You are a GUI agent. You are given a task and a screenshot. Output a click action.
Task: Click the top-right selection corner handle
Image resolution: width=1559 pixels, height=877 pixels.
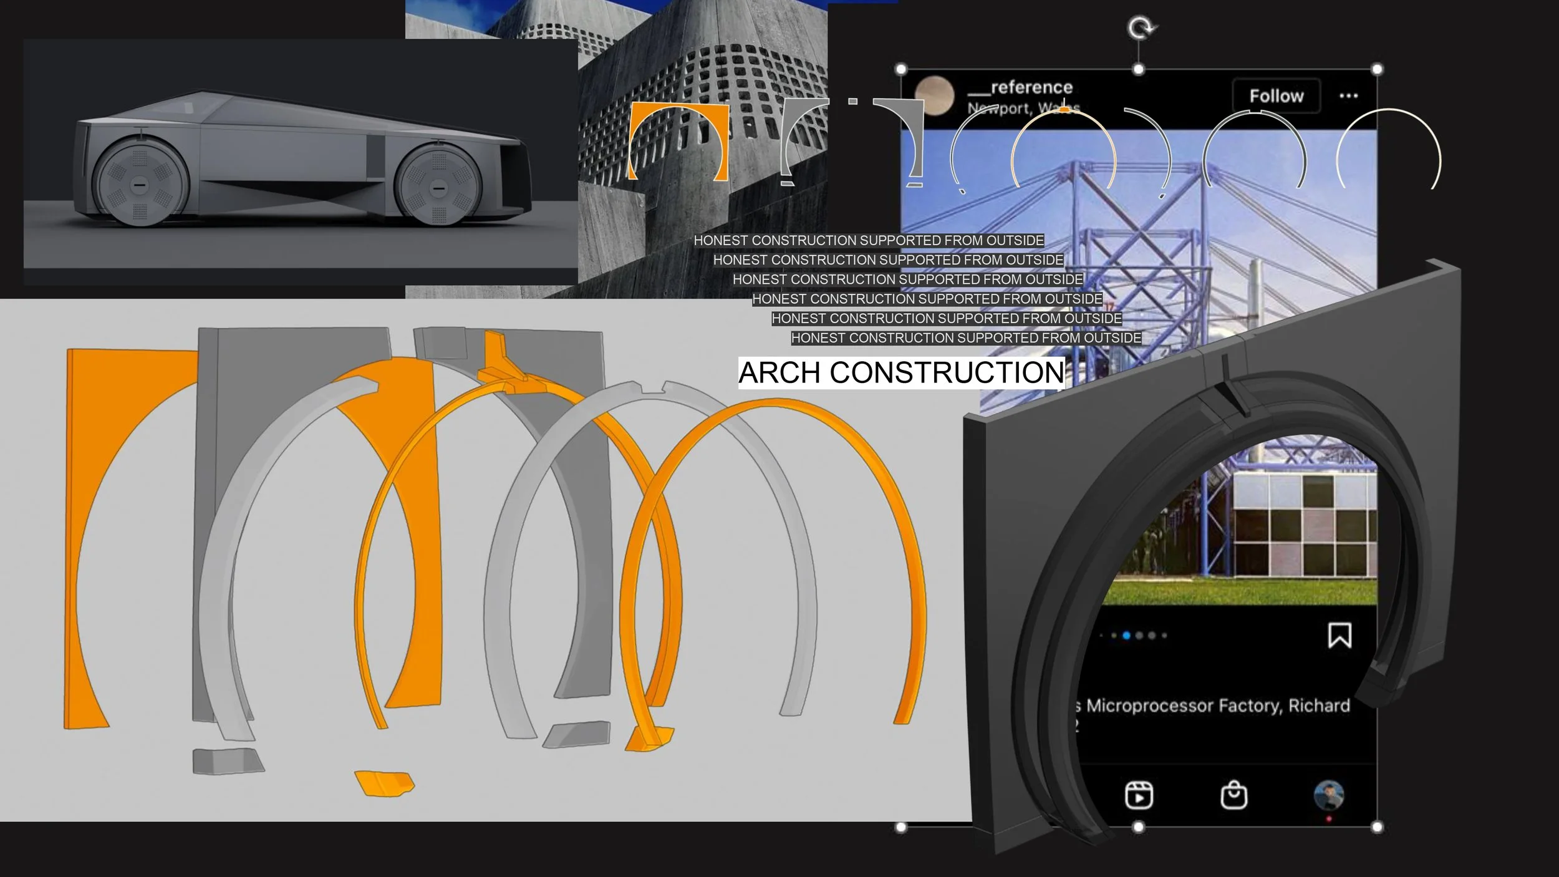pyautogui.click(x=1377, y=69)
